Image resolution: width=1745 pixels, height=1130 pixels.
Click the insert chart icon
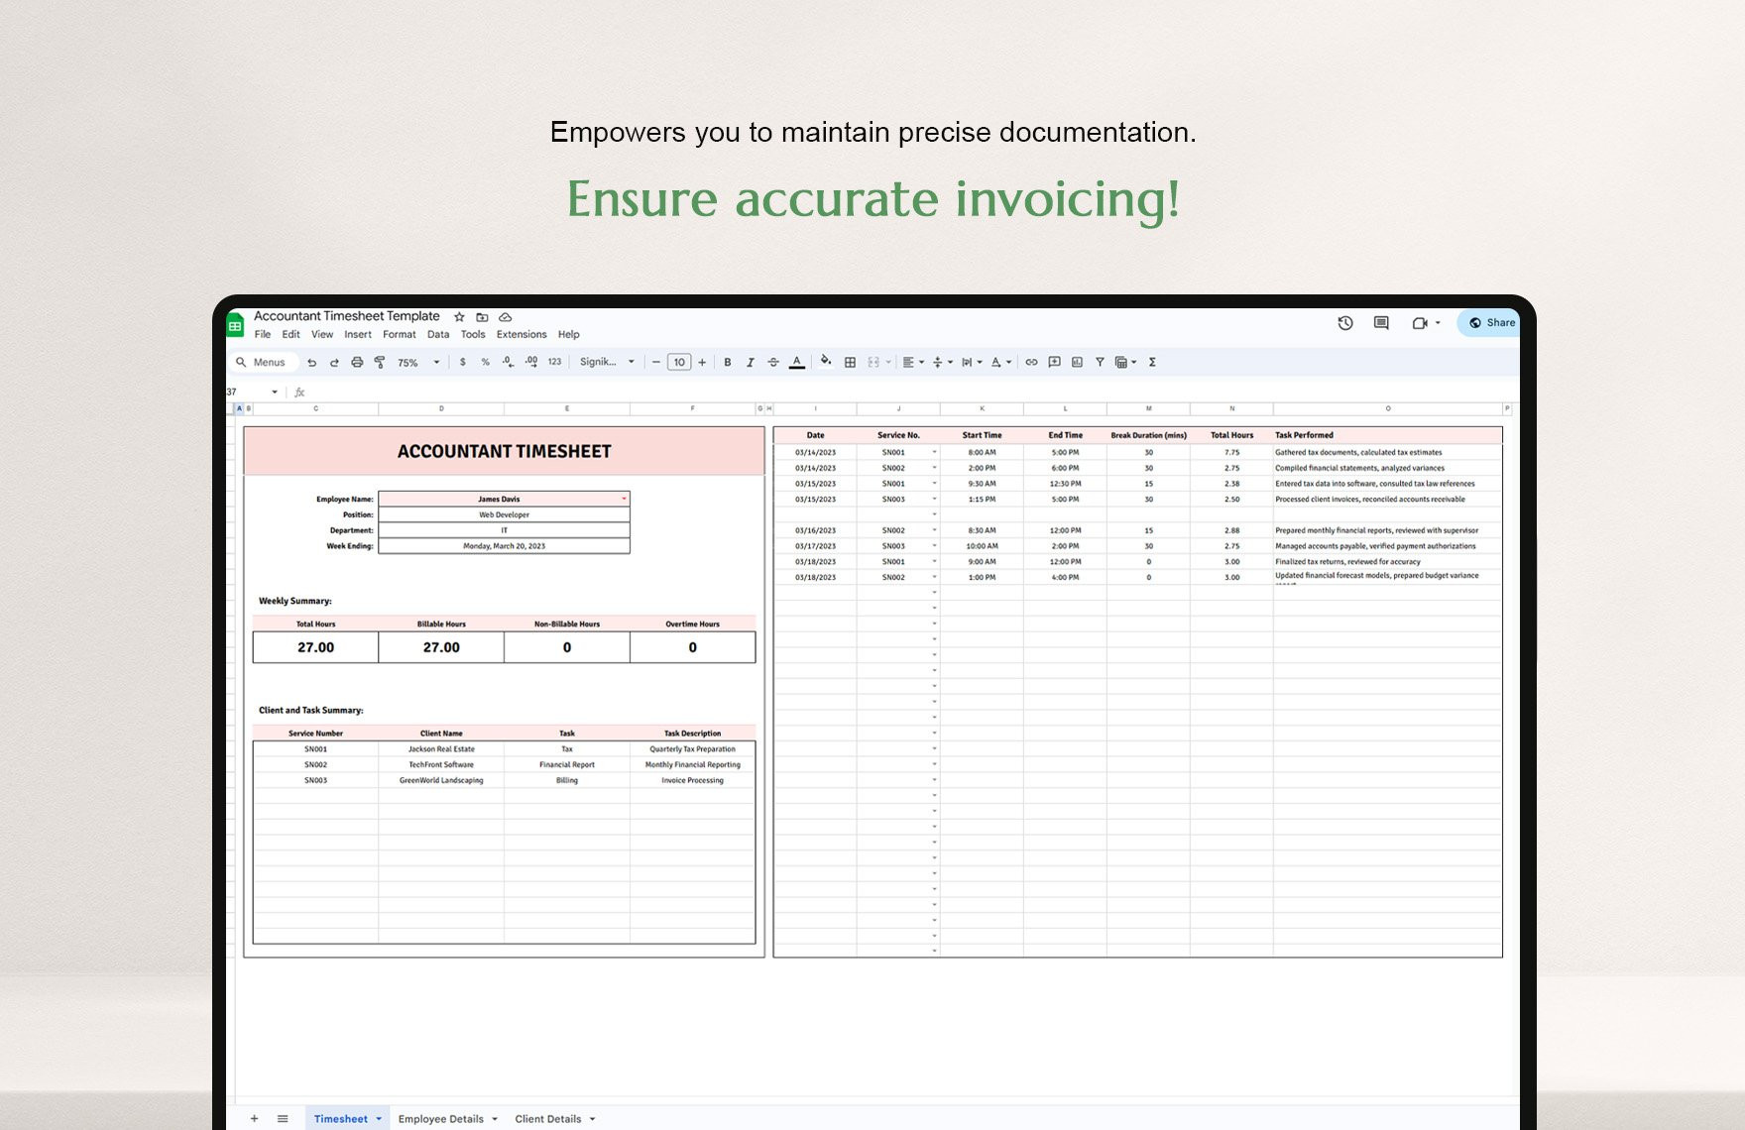1077,363
